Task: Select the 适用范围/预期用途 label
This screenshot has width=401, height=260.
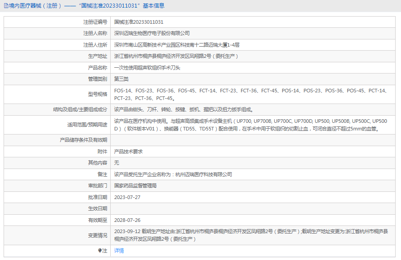Action: click(87, 125)
